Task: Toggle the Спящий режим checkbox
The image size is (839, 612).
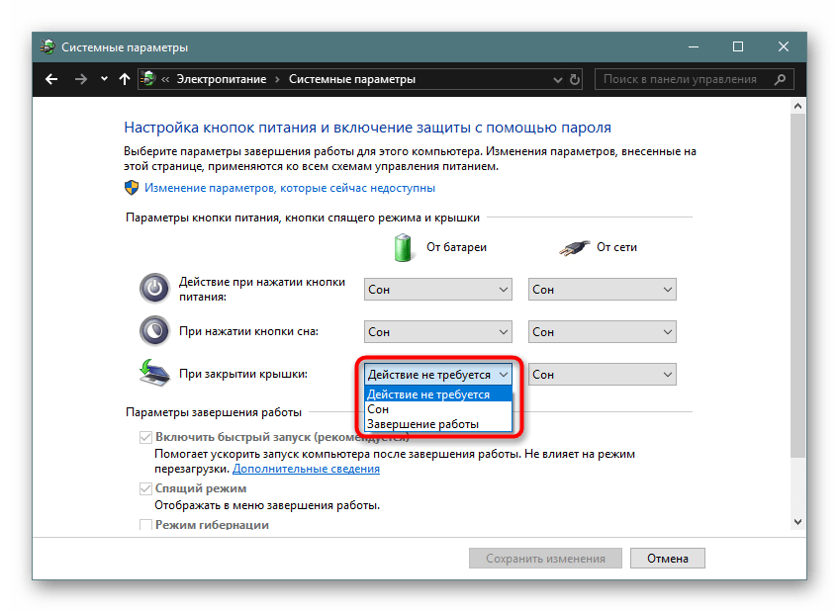Action: [146, 488]
